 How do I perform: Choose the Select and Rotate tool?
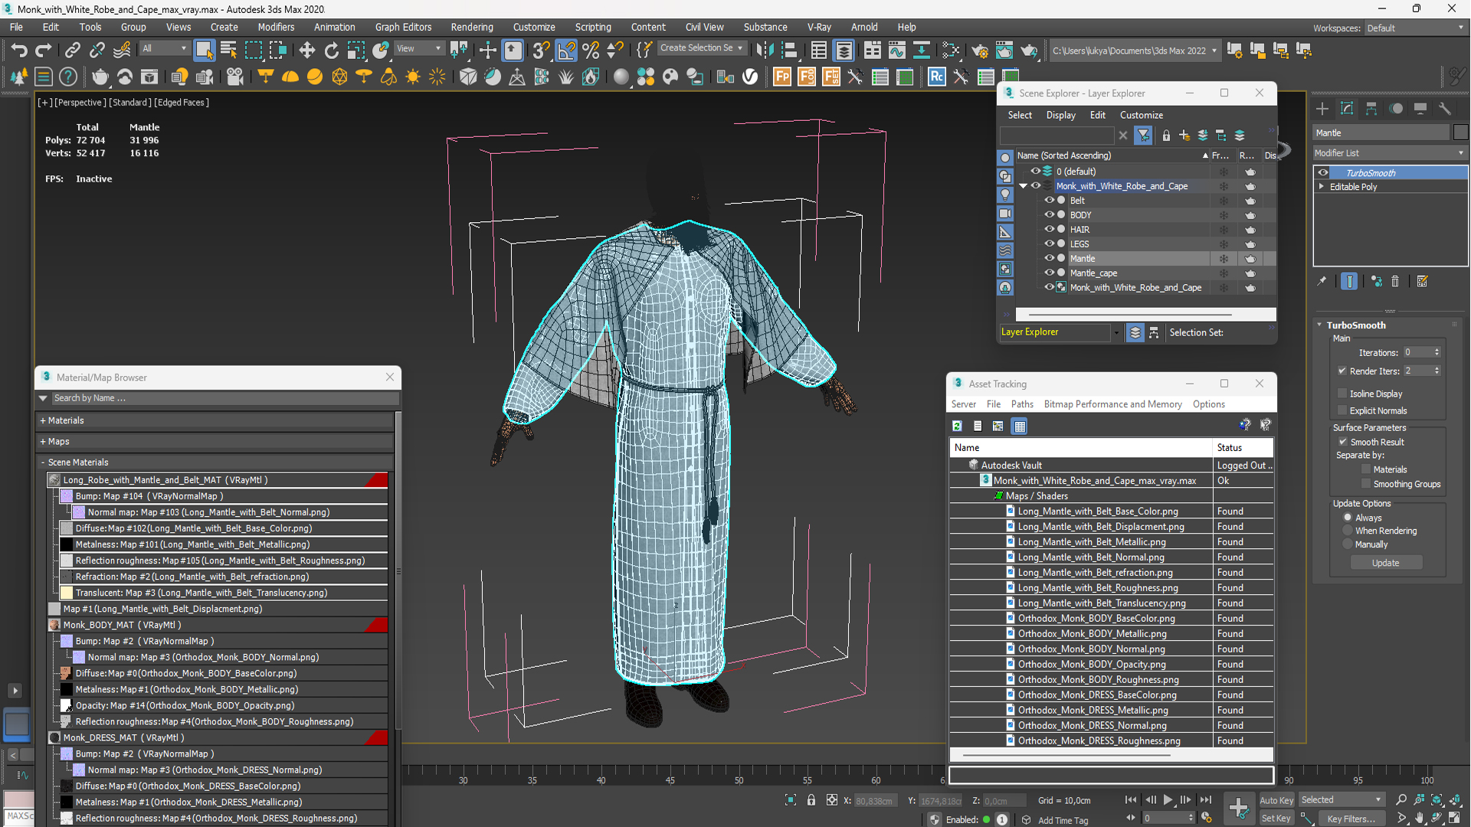coord(331,51)
